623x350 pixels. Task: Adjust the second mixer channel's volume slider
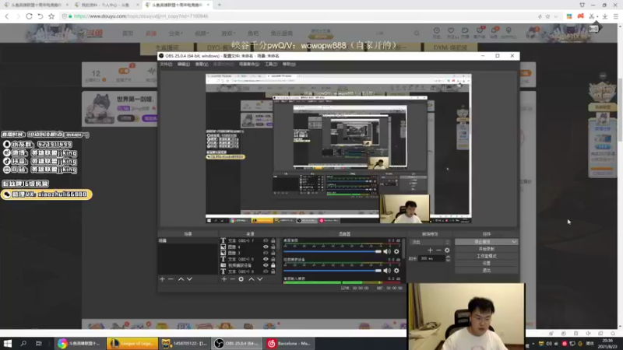[x=333, y=271]
